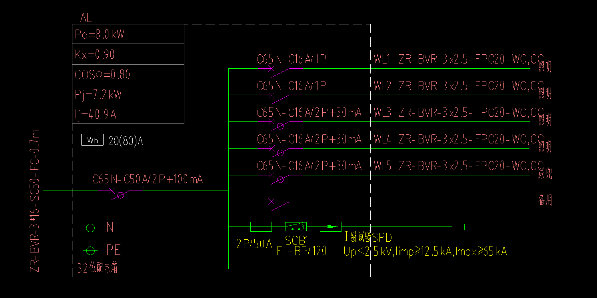The height and width of the screenshot is (298, 597).
Task: Click the 32位配电箱 caption
Action: (x=98, y=268)
